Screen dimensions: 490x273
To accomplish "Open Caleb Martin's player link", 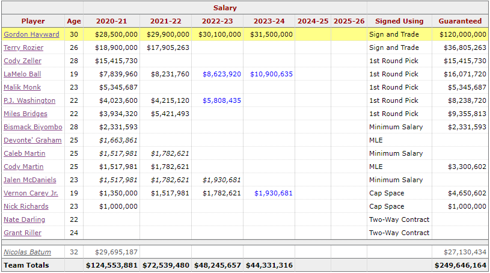I will [x=24, y=153].
